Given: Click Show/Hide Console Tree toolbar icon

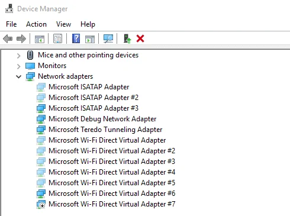Looking at the screenshot, I should point(40,39).
